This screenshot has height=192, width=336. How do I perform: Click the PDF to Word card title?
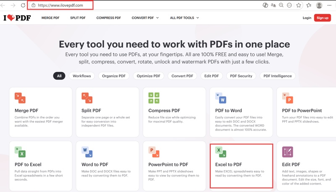coord(228,110)
